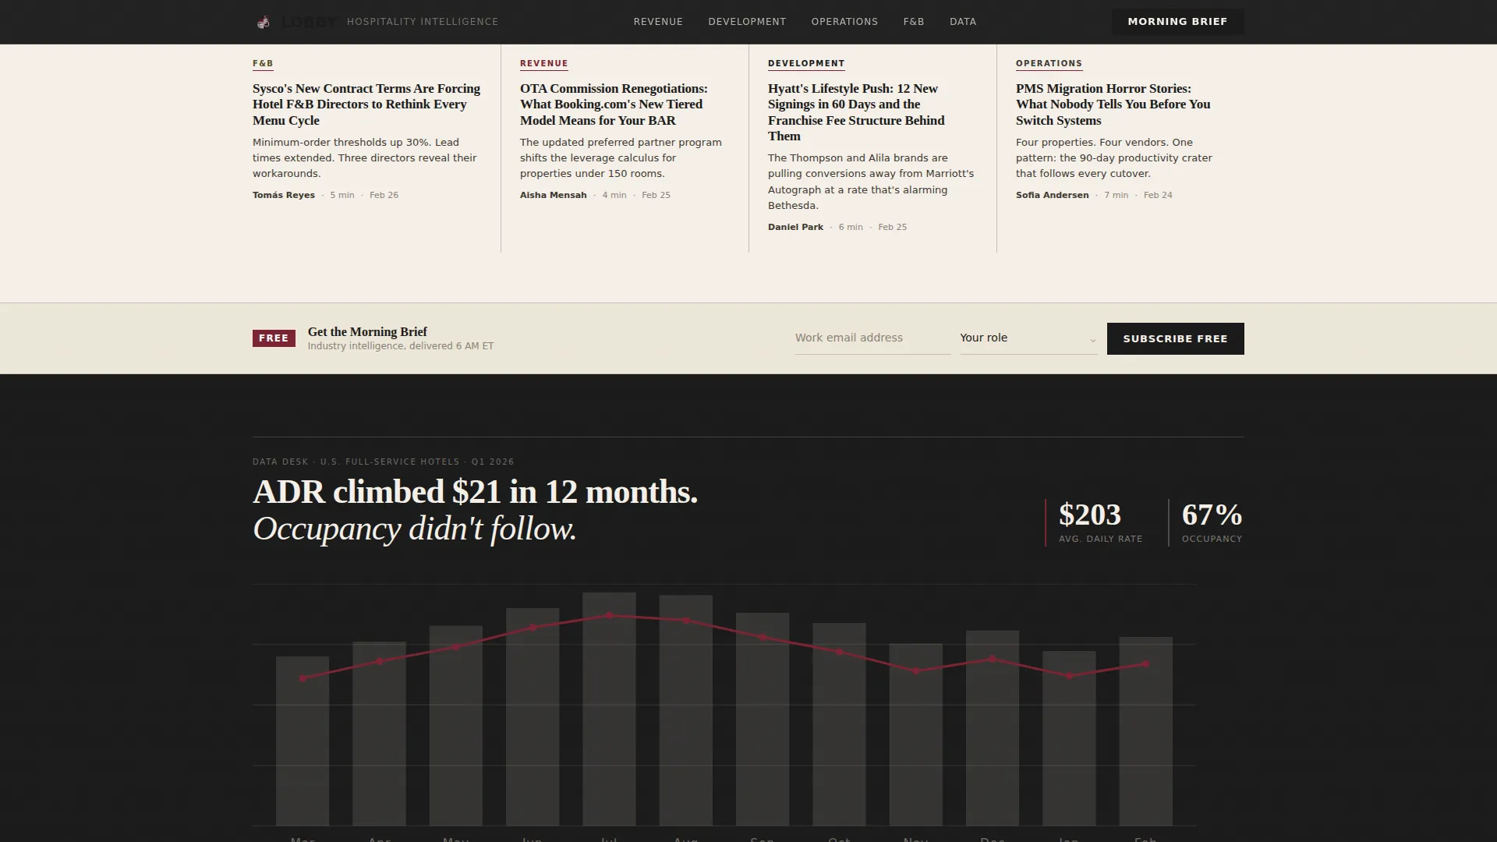Click the red FREE badge
The image size is (1497, 842).
point(274,338)
